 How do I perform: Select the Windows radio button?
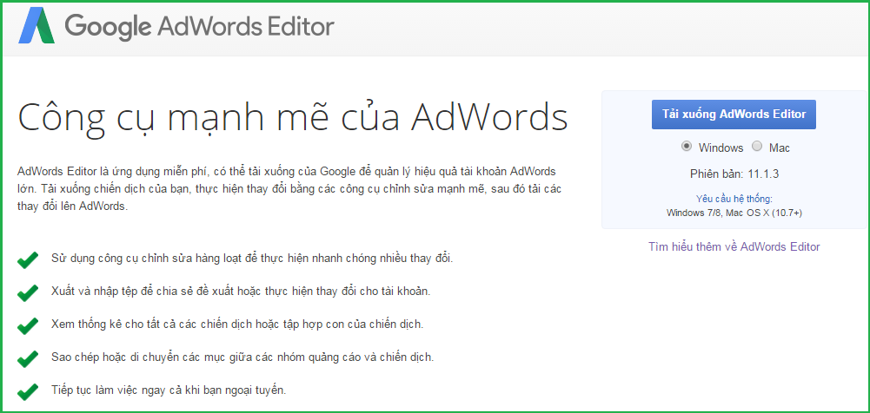click(x=687, y=147)
